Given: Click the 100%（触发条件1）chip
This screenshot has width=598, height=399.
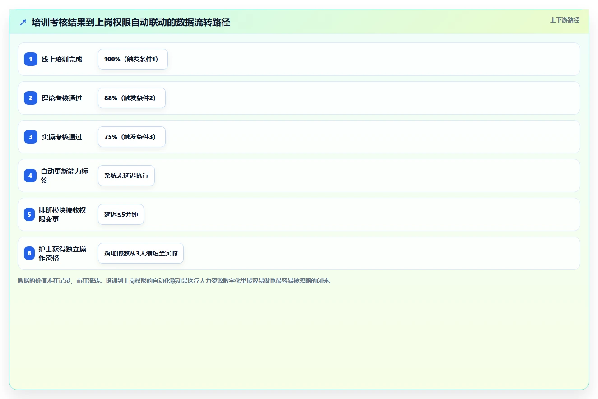Looking at the screenshot, I should pos(133,59).
